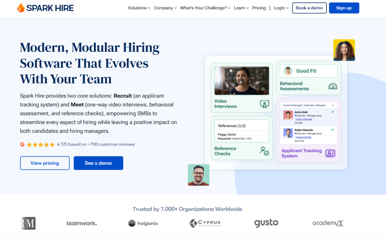
Task: Expand the Learn menu
Action: 241,8
